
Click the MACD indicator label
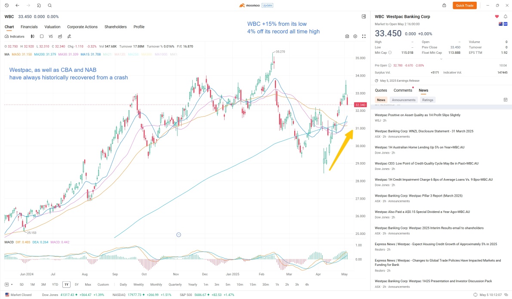[x=9, y=242]
